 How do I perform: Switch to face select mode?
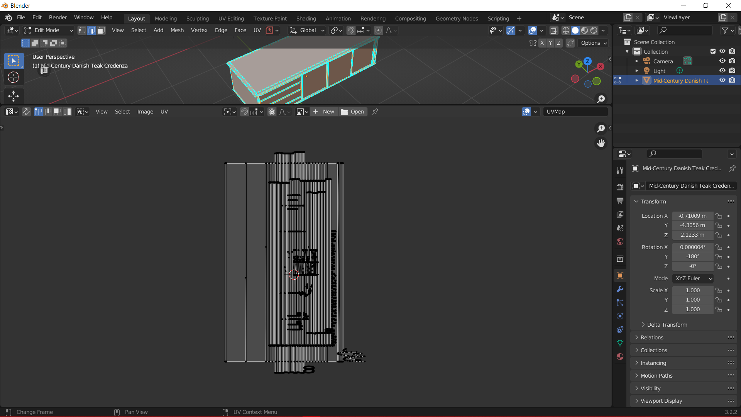click(x=101, y=30)
